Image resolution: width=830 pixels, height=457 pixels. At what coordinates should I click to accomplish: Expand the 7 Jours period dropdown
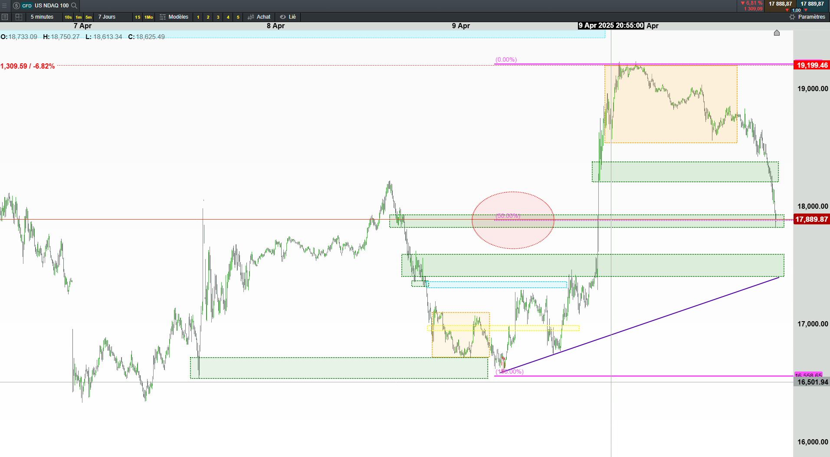pos(107,17)
